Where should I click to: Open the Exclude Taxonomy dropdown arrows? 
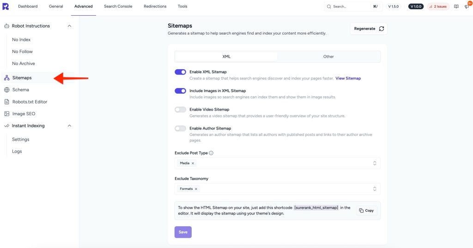click(x=374, y=189)
